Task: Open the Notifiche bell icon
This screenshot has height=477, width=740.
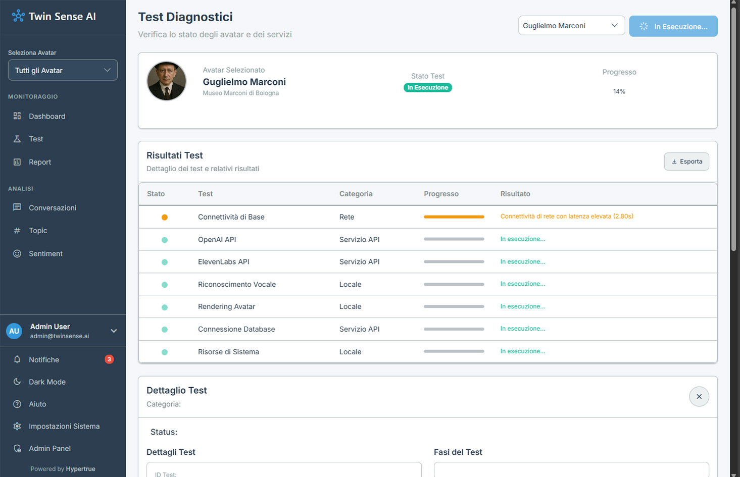Action: point(17,359)
